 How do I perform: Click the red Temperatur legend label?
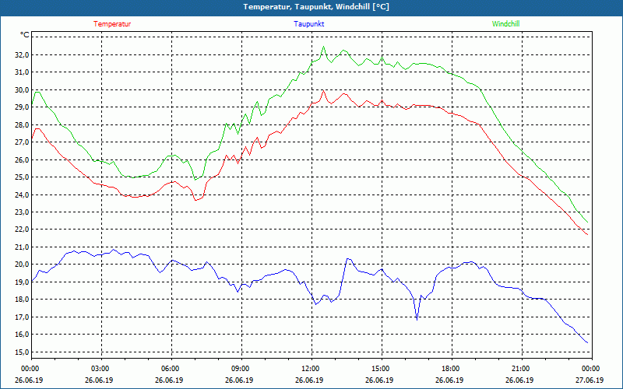[x=112, y=24]
